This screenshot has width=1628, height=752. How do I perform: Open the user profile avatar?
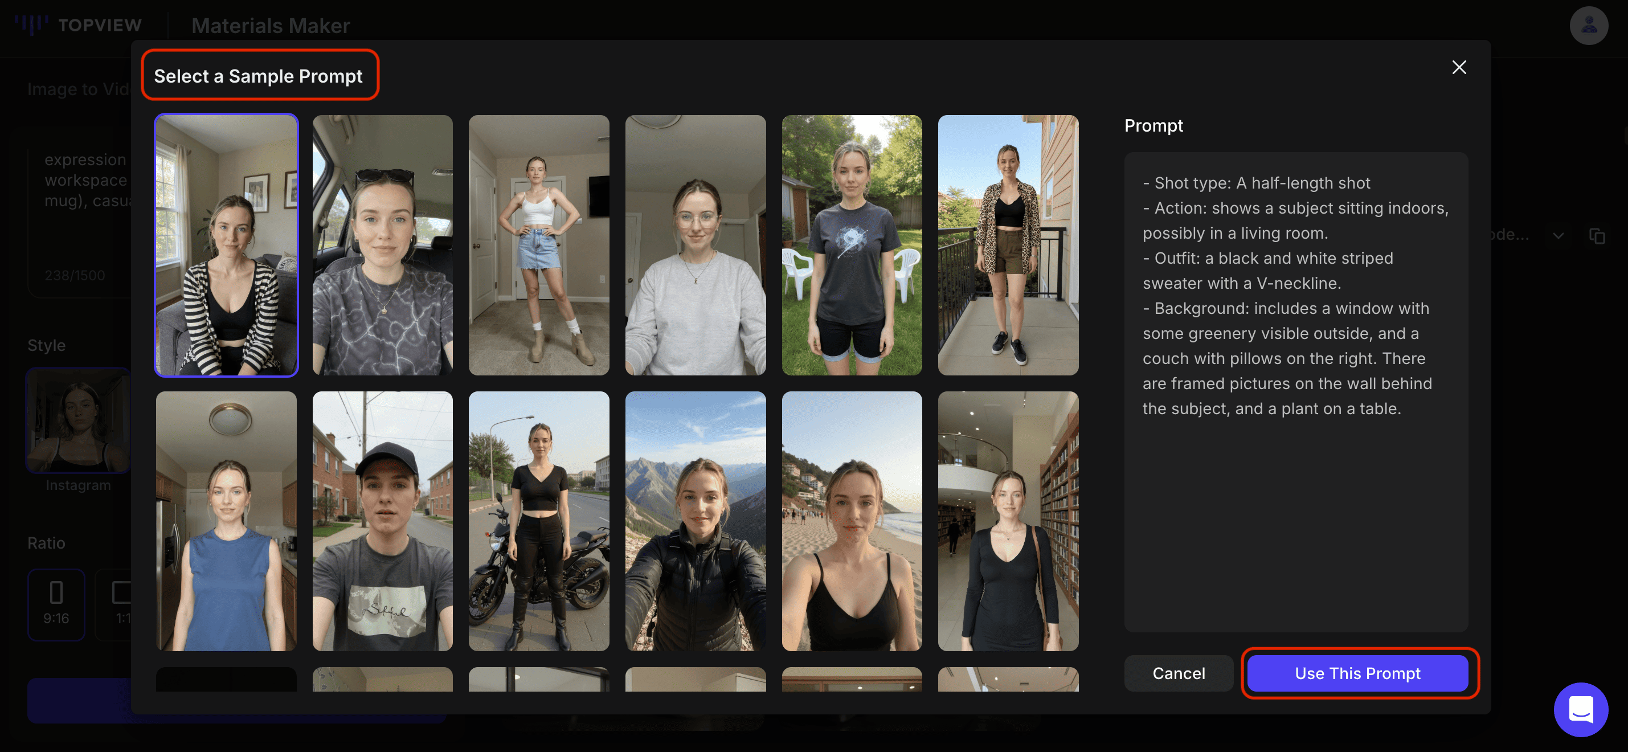pyautogui.click(x=1588, y=26)
